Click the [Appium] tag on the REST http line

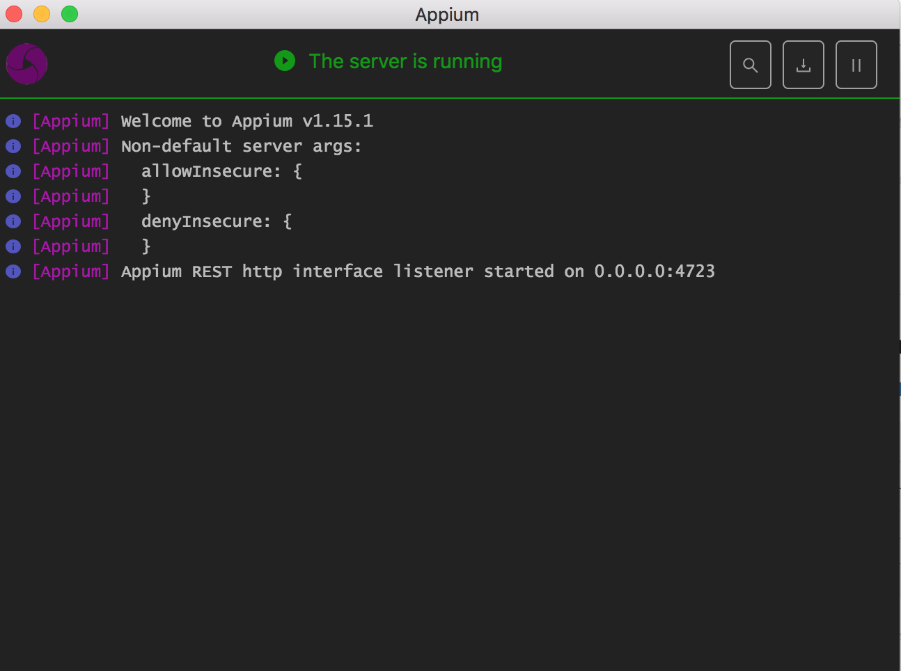pyautogui.click(x=71, y=271)
